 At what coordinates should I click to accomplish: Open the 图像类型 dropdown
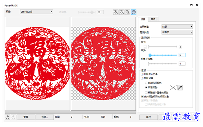[x=177, y=32]
